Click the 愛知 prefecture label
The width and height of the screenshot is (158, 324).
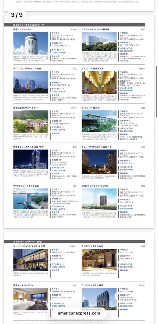click(x=75, y=147)
